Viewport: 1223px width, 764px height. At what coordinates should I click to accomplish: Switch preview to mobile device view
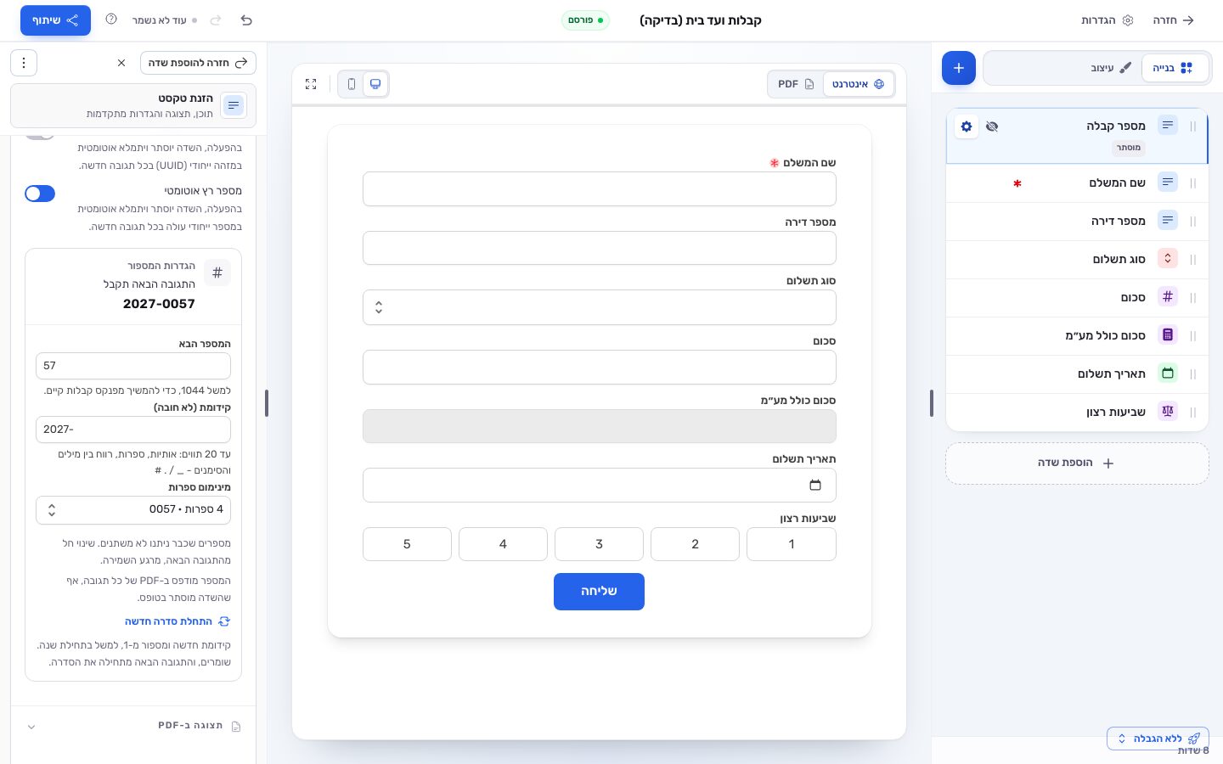(x=352, y=84)
